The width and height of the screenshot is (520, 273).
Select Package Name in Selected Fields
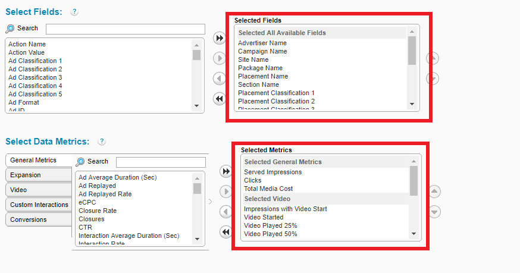pos(260,68)
